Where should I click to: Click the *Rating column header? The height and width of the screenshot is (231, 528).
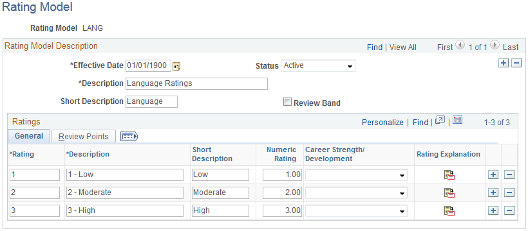click(22, 154)
